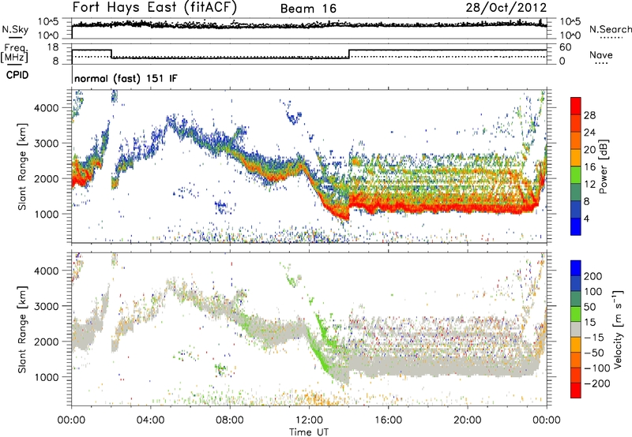Viewport: 632px width, 437px height.
Task: Pick the teal 50–100 m/s velocity swatch
Action: (x=576, y=299)
